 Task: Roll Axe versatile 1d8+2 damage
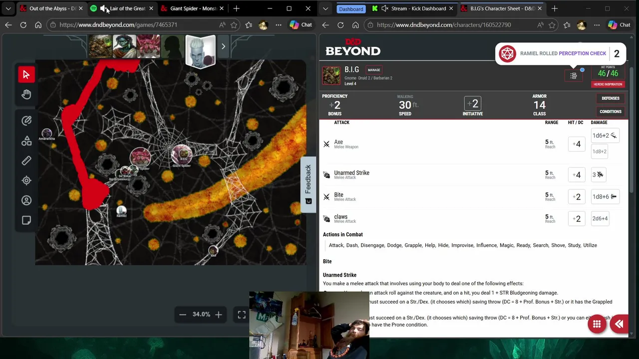pos(599,152)
